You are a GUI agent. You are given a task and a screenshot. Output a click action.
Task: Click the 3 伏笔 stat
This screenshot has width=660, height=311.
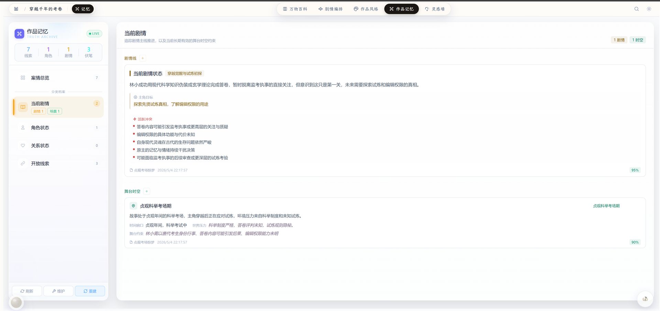click(x=89, y=52)
